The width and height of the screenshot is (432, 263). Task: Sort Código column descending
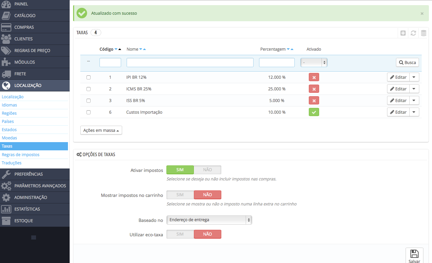[116, 49]
